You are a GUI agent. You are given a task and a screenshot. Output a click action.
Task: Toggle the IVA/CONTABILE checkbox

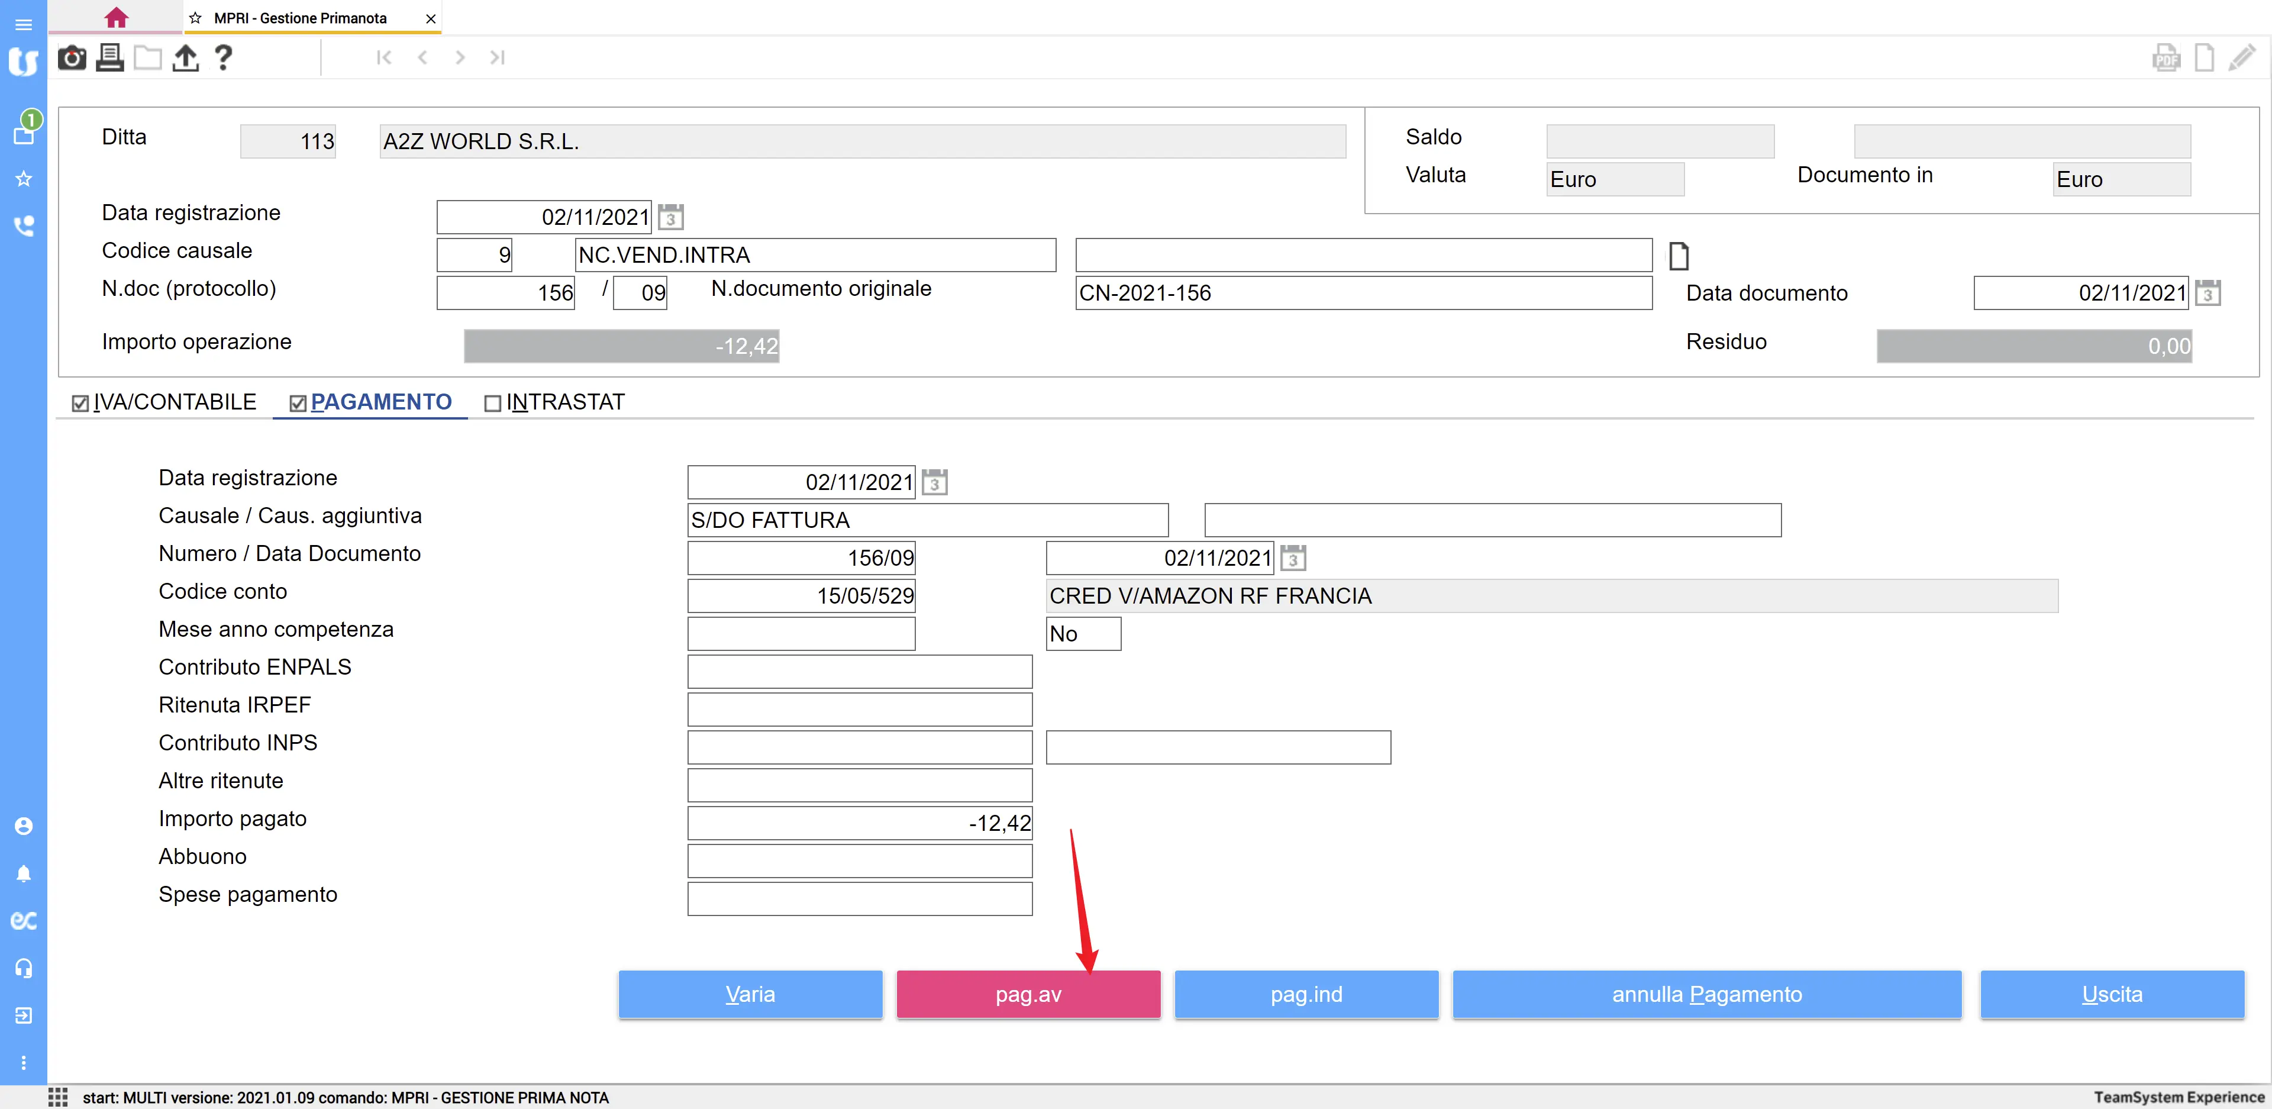(x=80, y=403)
